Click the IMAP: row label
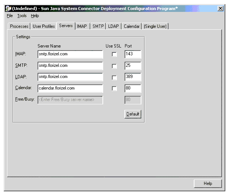 coord(20,54)
